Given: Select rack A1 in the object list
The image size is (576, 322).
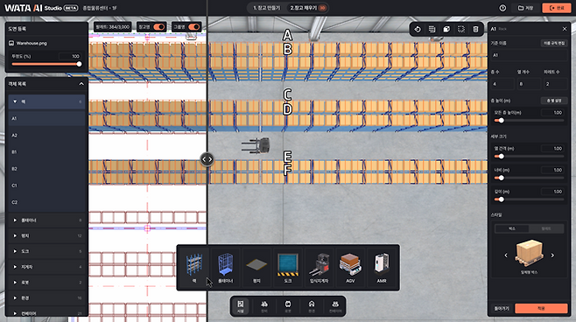Looking at the screenshot, I should pos(46,119).
